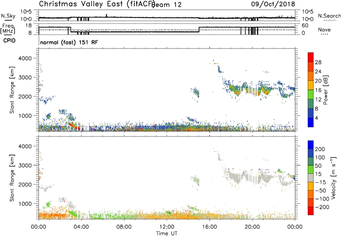Click the 'Slant Range [km]' label of the power panel
This screenshot has height=236, width=341.
click(x=12, y=90)
